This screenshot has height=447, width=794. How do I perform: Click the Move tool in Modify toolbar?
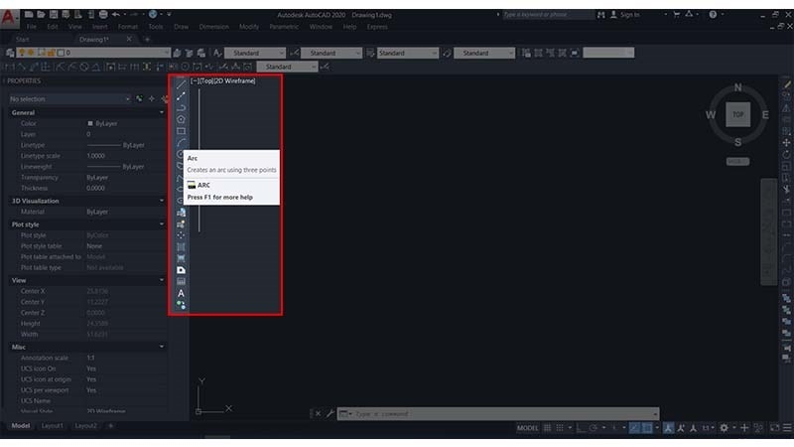[786, 143]
